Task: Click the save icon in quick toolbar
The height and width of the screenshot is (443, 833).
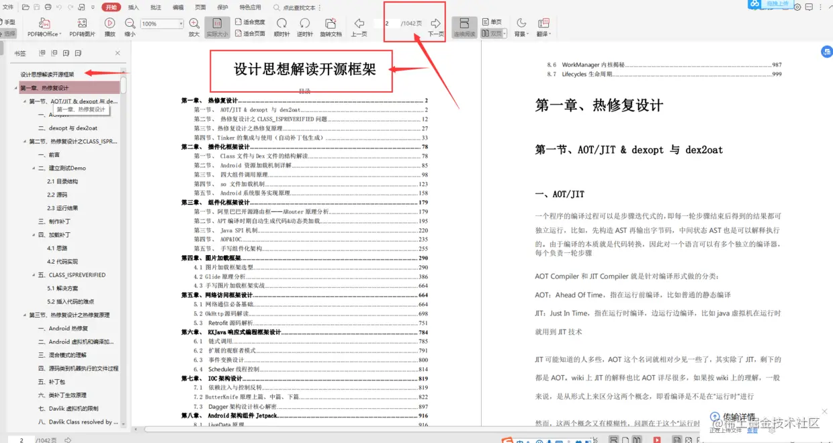Action: [x=37, y=7]
